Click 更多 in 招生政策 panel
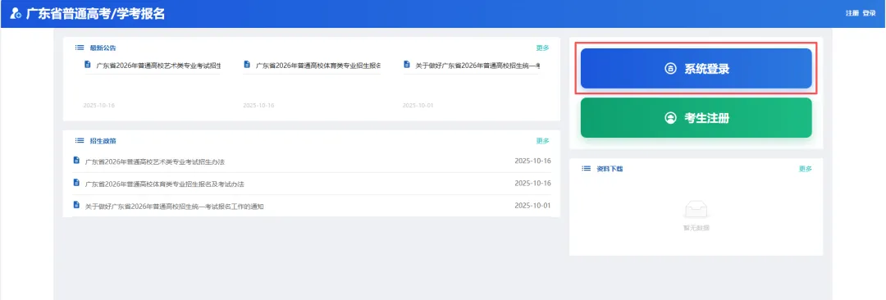Viewport: 886px width, 300px height. [x=542, y=141]
